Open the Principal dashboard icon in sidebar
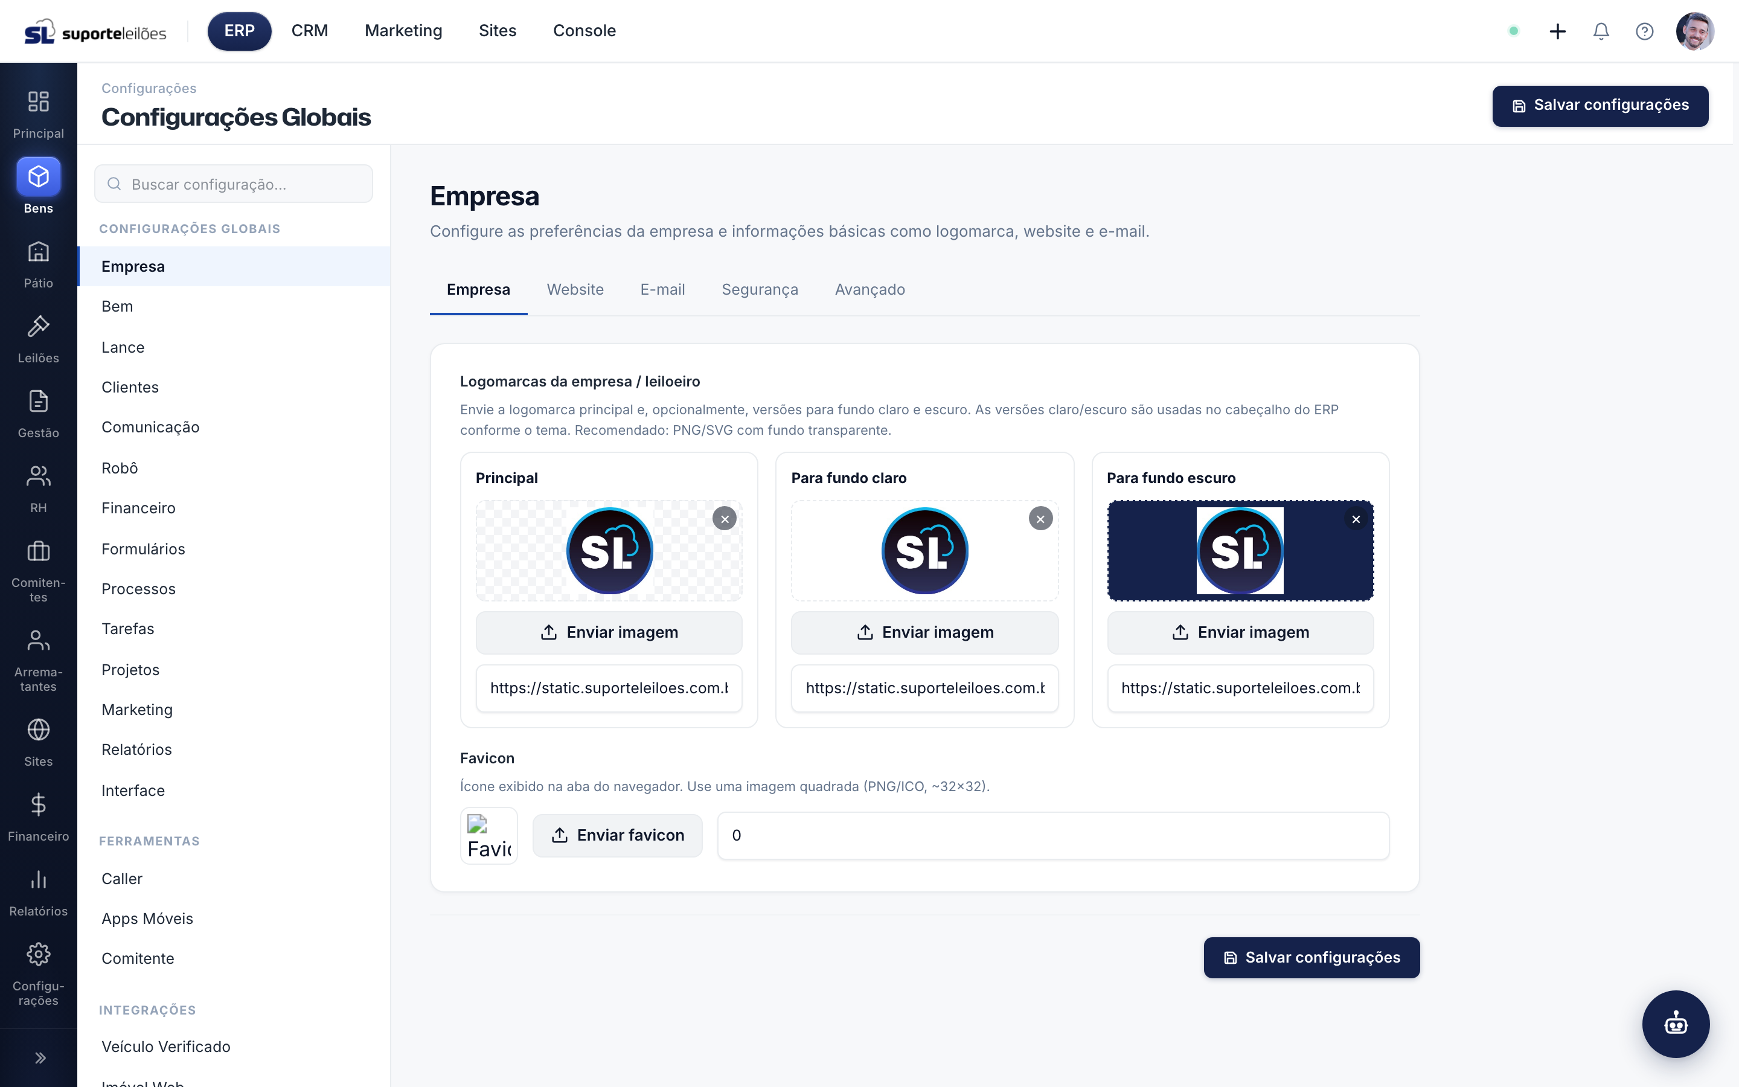Viewport: 1739px width, 1087px height. tap(38, 101)
